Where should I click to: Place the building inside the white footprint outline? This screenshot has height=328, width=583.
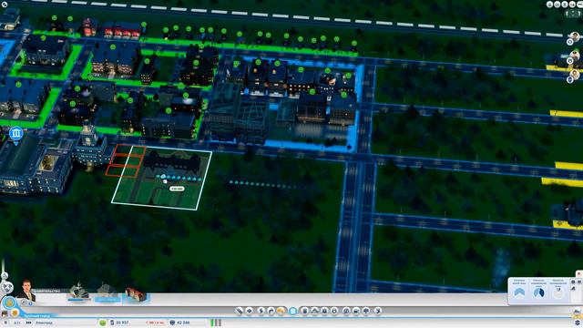pyautogui.click(x=162, y=178)
